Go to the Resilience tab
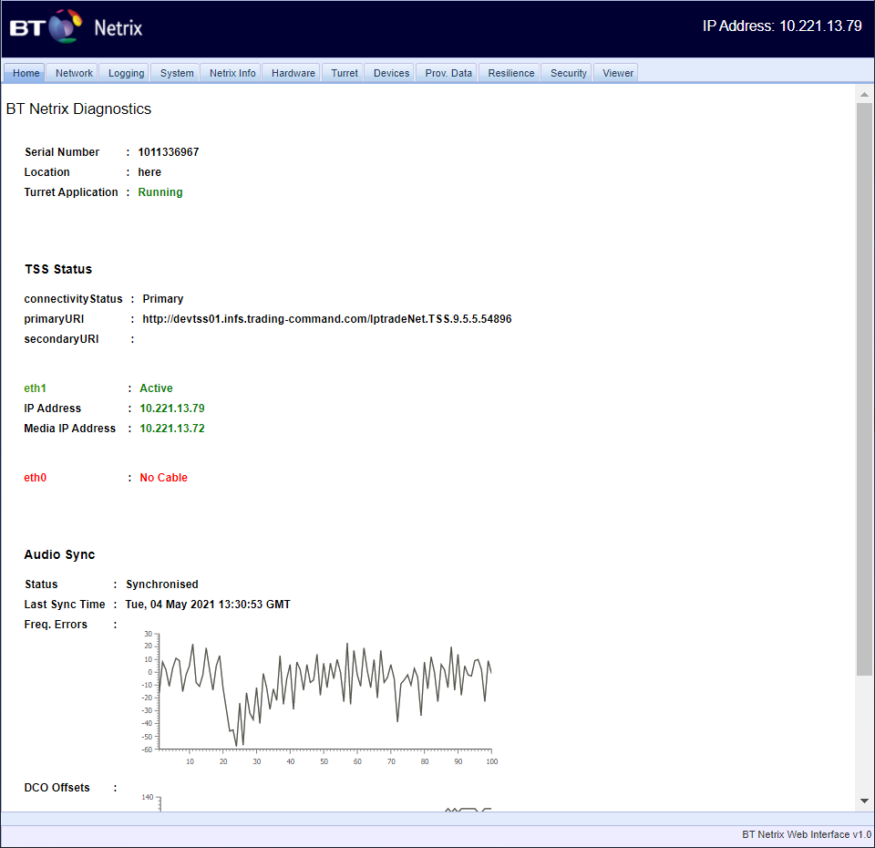Image resolution: width=875 pixels, height=848 pixels. click(510, 73)
